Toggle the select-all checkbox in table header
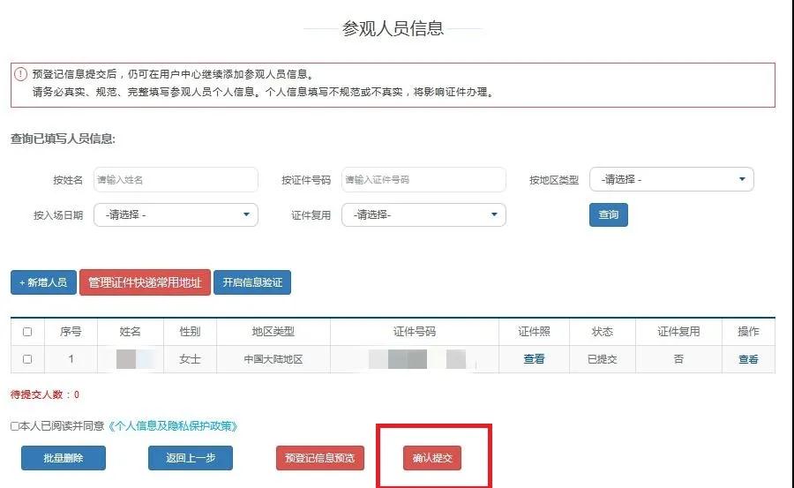 (27, 332)
